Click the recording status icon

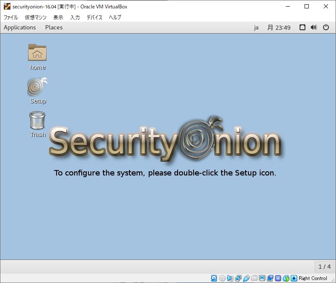(x=270, y=278)
